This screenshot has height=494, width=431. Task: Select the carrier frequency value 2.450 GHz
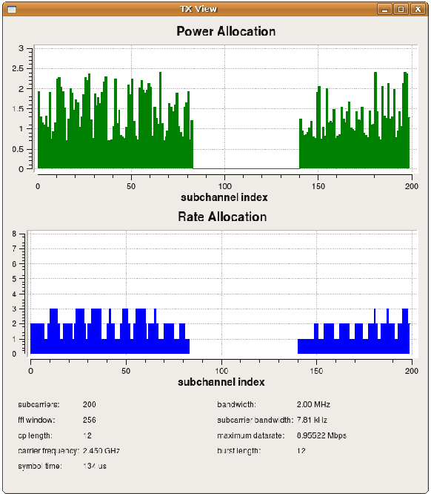101,451
